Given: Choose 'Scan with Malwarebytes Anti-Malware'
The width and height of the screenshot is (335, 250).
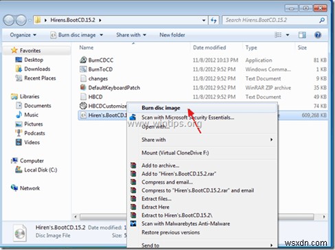Looking at the screenshot, I should (185, 224).
